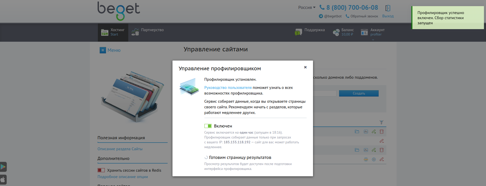Click the exit door icon
The width and height of the screenshot is (486, 186).
(x=388, y=8)
